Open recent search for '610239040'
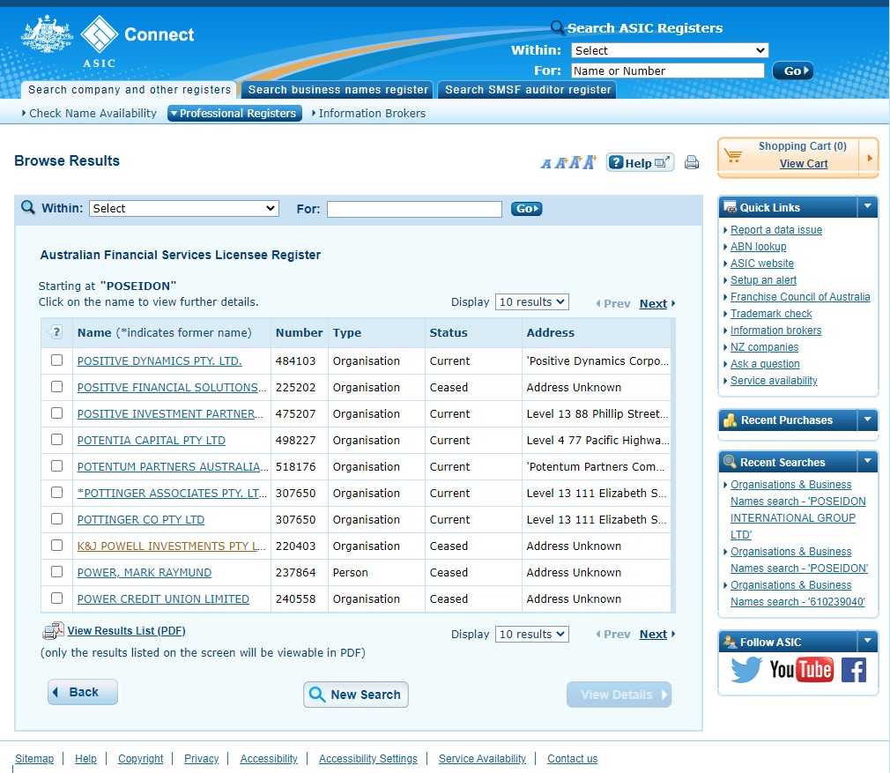Screen dimensions: 890x773 click(x=797, y=593)
